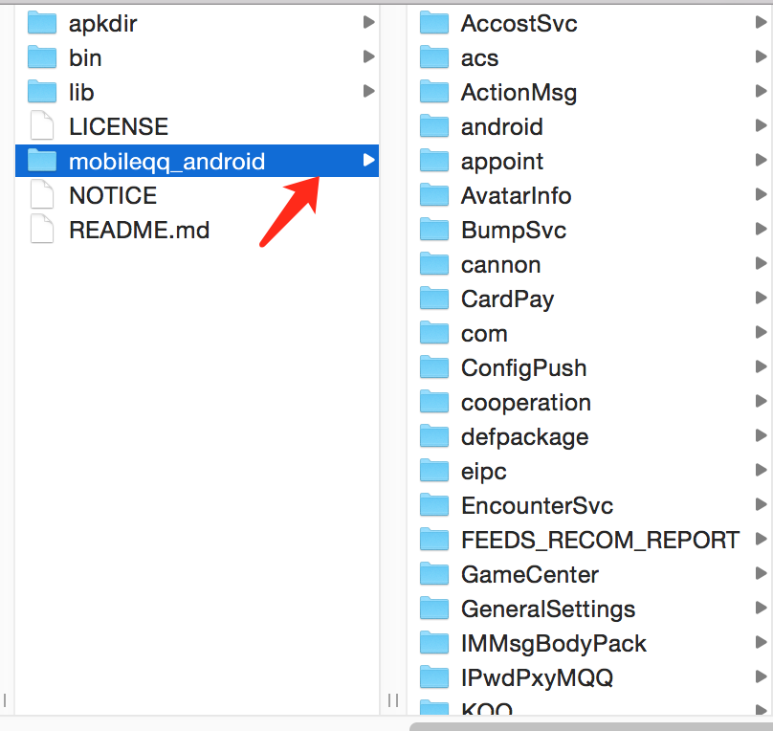Expand the android folder arrow

(761, 125)
